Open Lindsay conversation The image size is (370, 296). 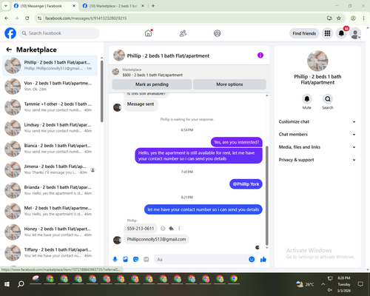[50, 128]
